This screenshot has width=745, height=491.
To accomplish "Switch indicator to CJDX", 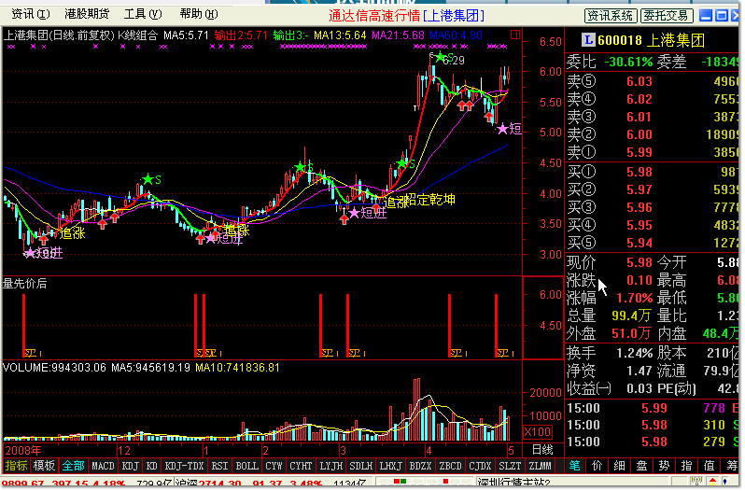I will click(480, 466).
